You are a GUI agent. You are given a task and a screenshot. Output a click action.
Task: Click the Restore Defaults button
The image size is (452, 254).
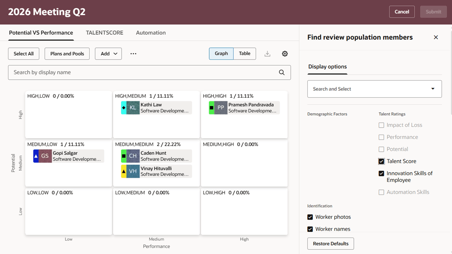click(331, 244)
